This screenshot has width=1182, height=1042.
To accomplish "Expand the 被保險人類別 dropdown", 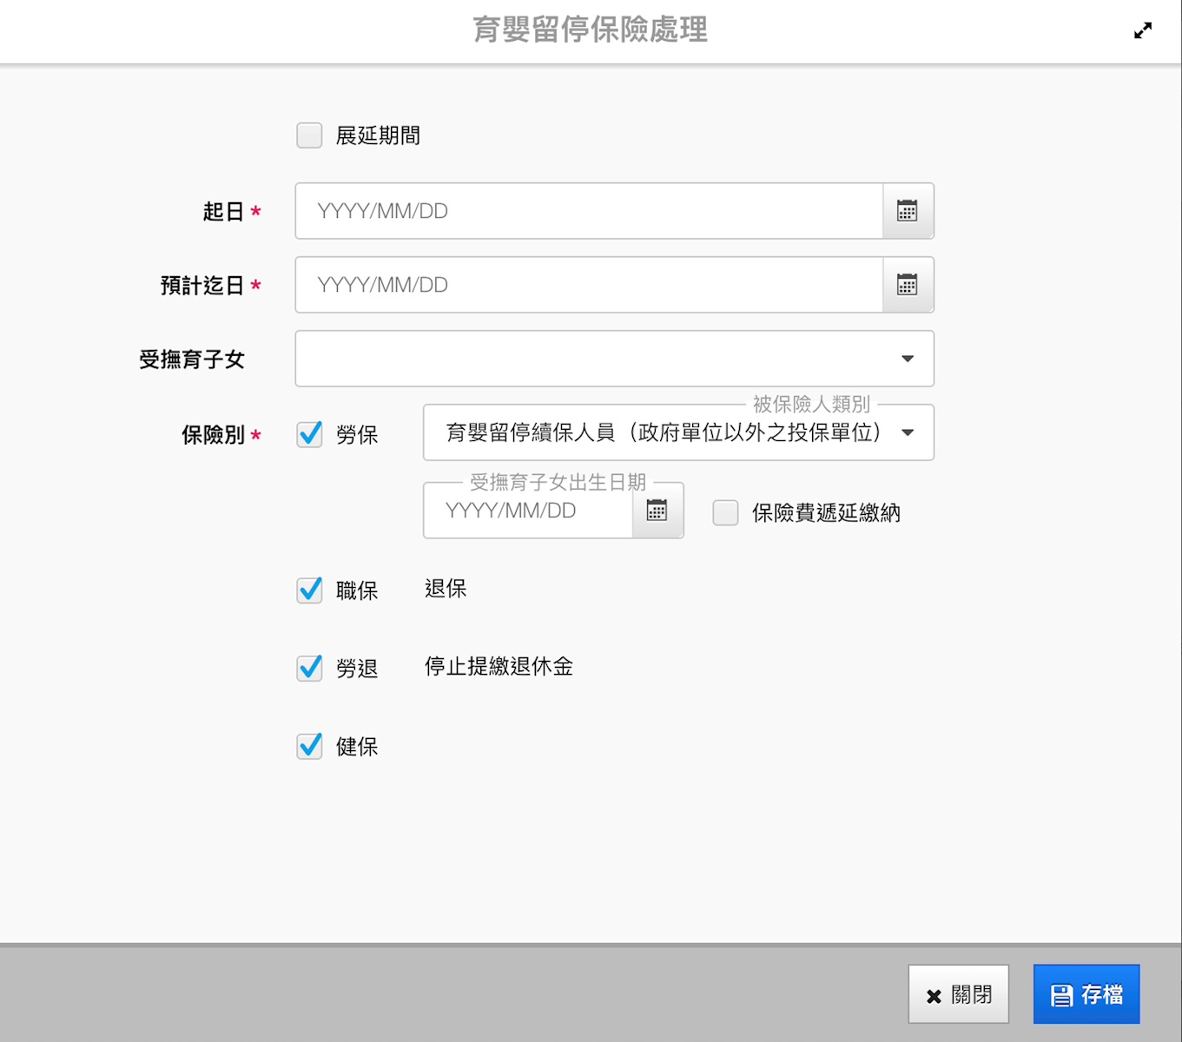I will 677,432.
